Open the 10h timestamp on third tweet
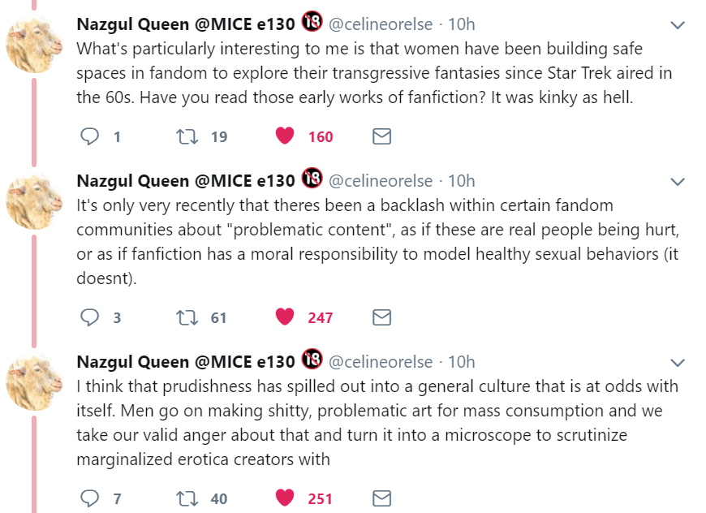The image size is (706, 513). click(x=462, y=361)
